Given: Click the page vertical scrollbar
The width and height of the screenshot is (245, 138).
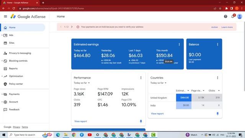Looking at the screenshot, I should tap(244, 56).
